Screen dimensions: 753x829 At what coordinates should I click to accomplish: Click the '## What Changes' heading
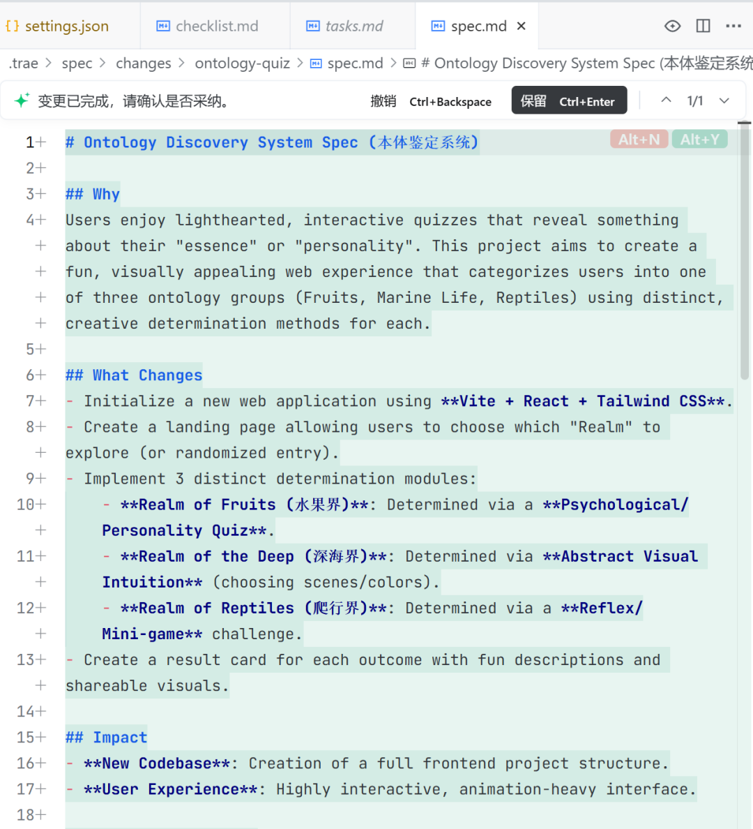[x=134, y=375]
